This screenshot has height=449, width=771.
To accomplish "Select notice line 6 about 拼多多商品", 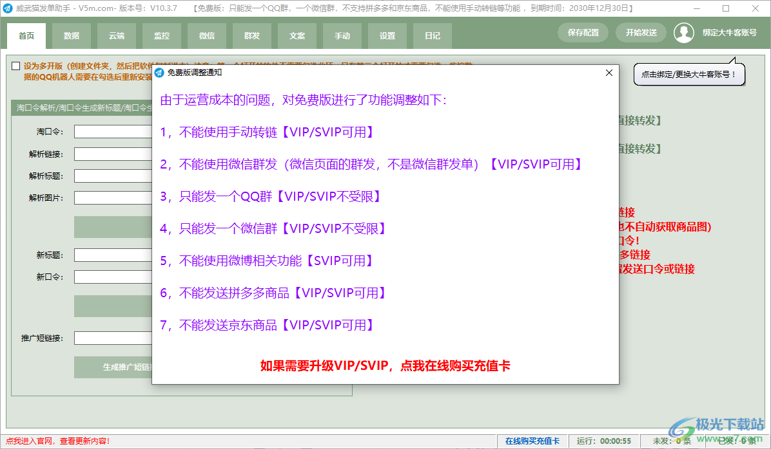I will 273,293.
